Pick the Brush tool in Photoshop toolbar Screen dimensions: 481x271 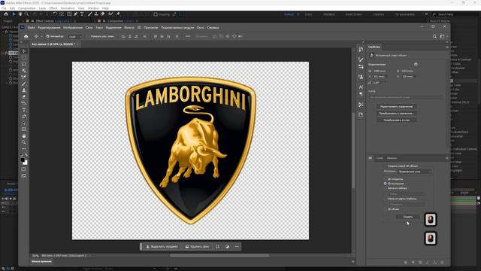(24, 84)
